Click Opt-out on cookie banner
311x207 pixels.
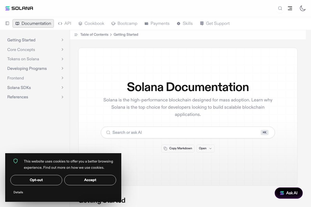tap(36, 180)
